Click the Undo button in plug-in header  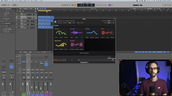pos(78,23)
